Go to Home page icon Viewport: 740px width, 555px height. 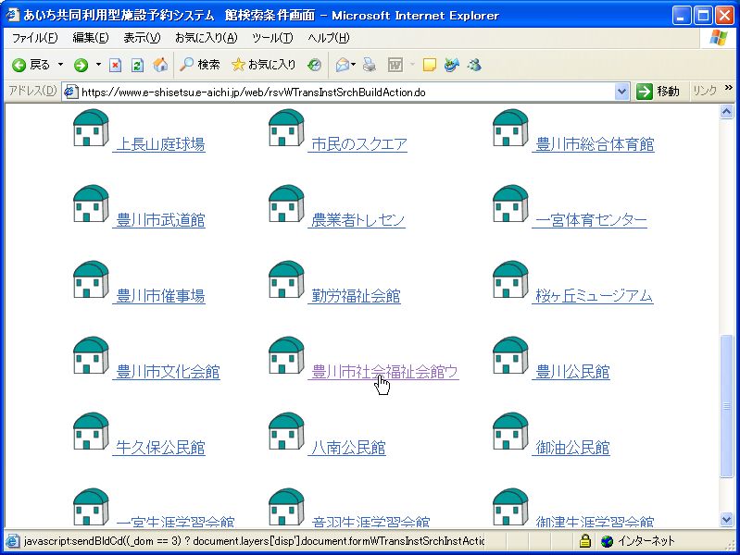(x=160, y=65)
